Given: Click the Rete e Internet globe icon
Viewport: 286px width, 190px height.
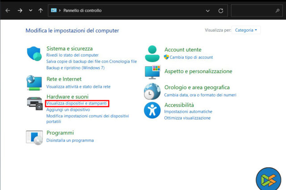Looking at the screenshot, I should (34, 83).
